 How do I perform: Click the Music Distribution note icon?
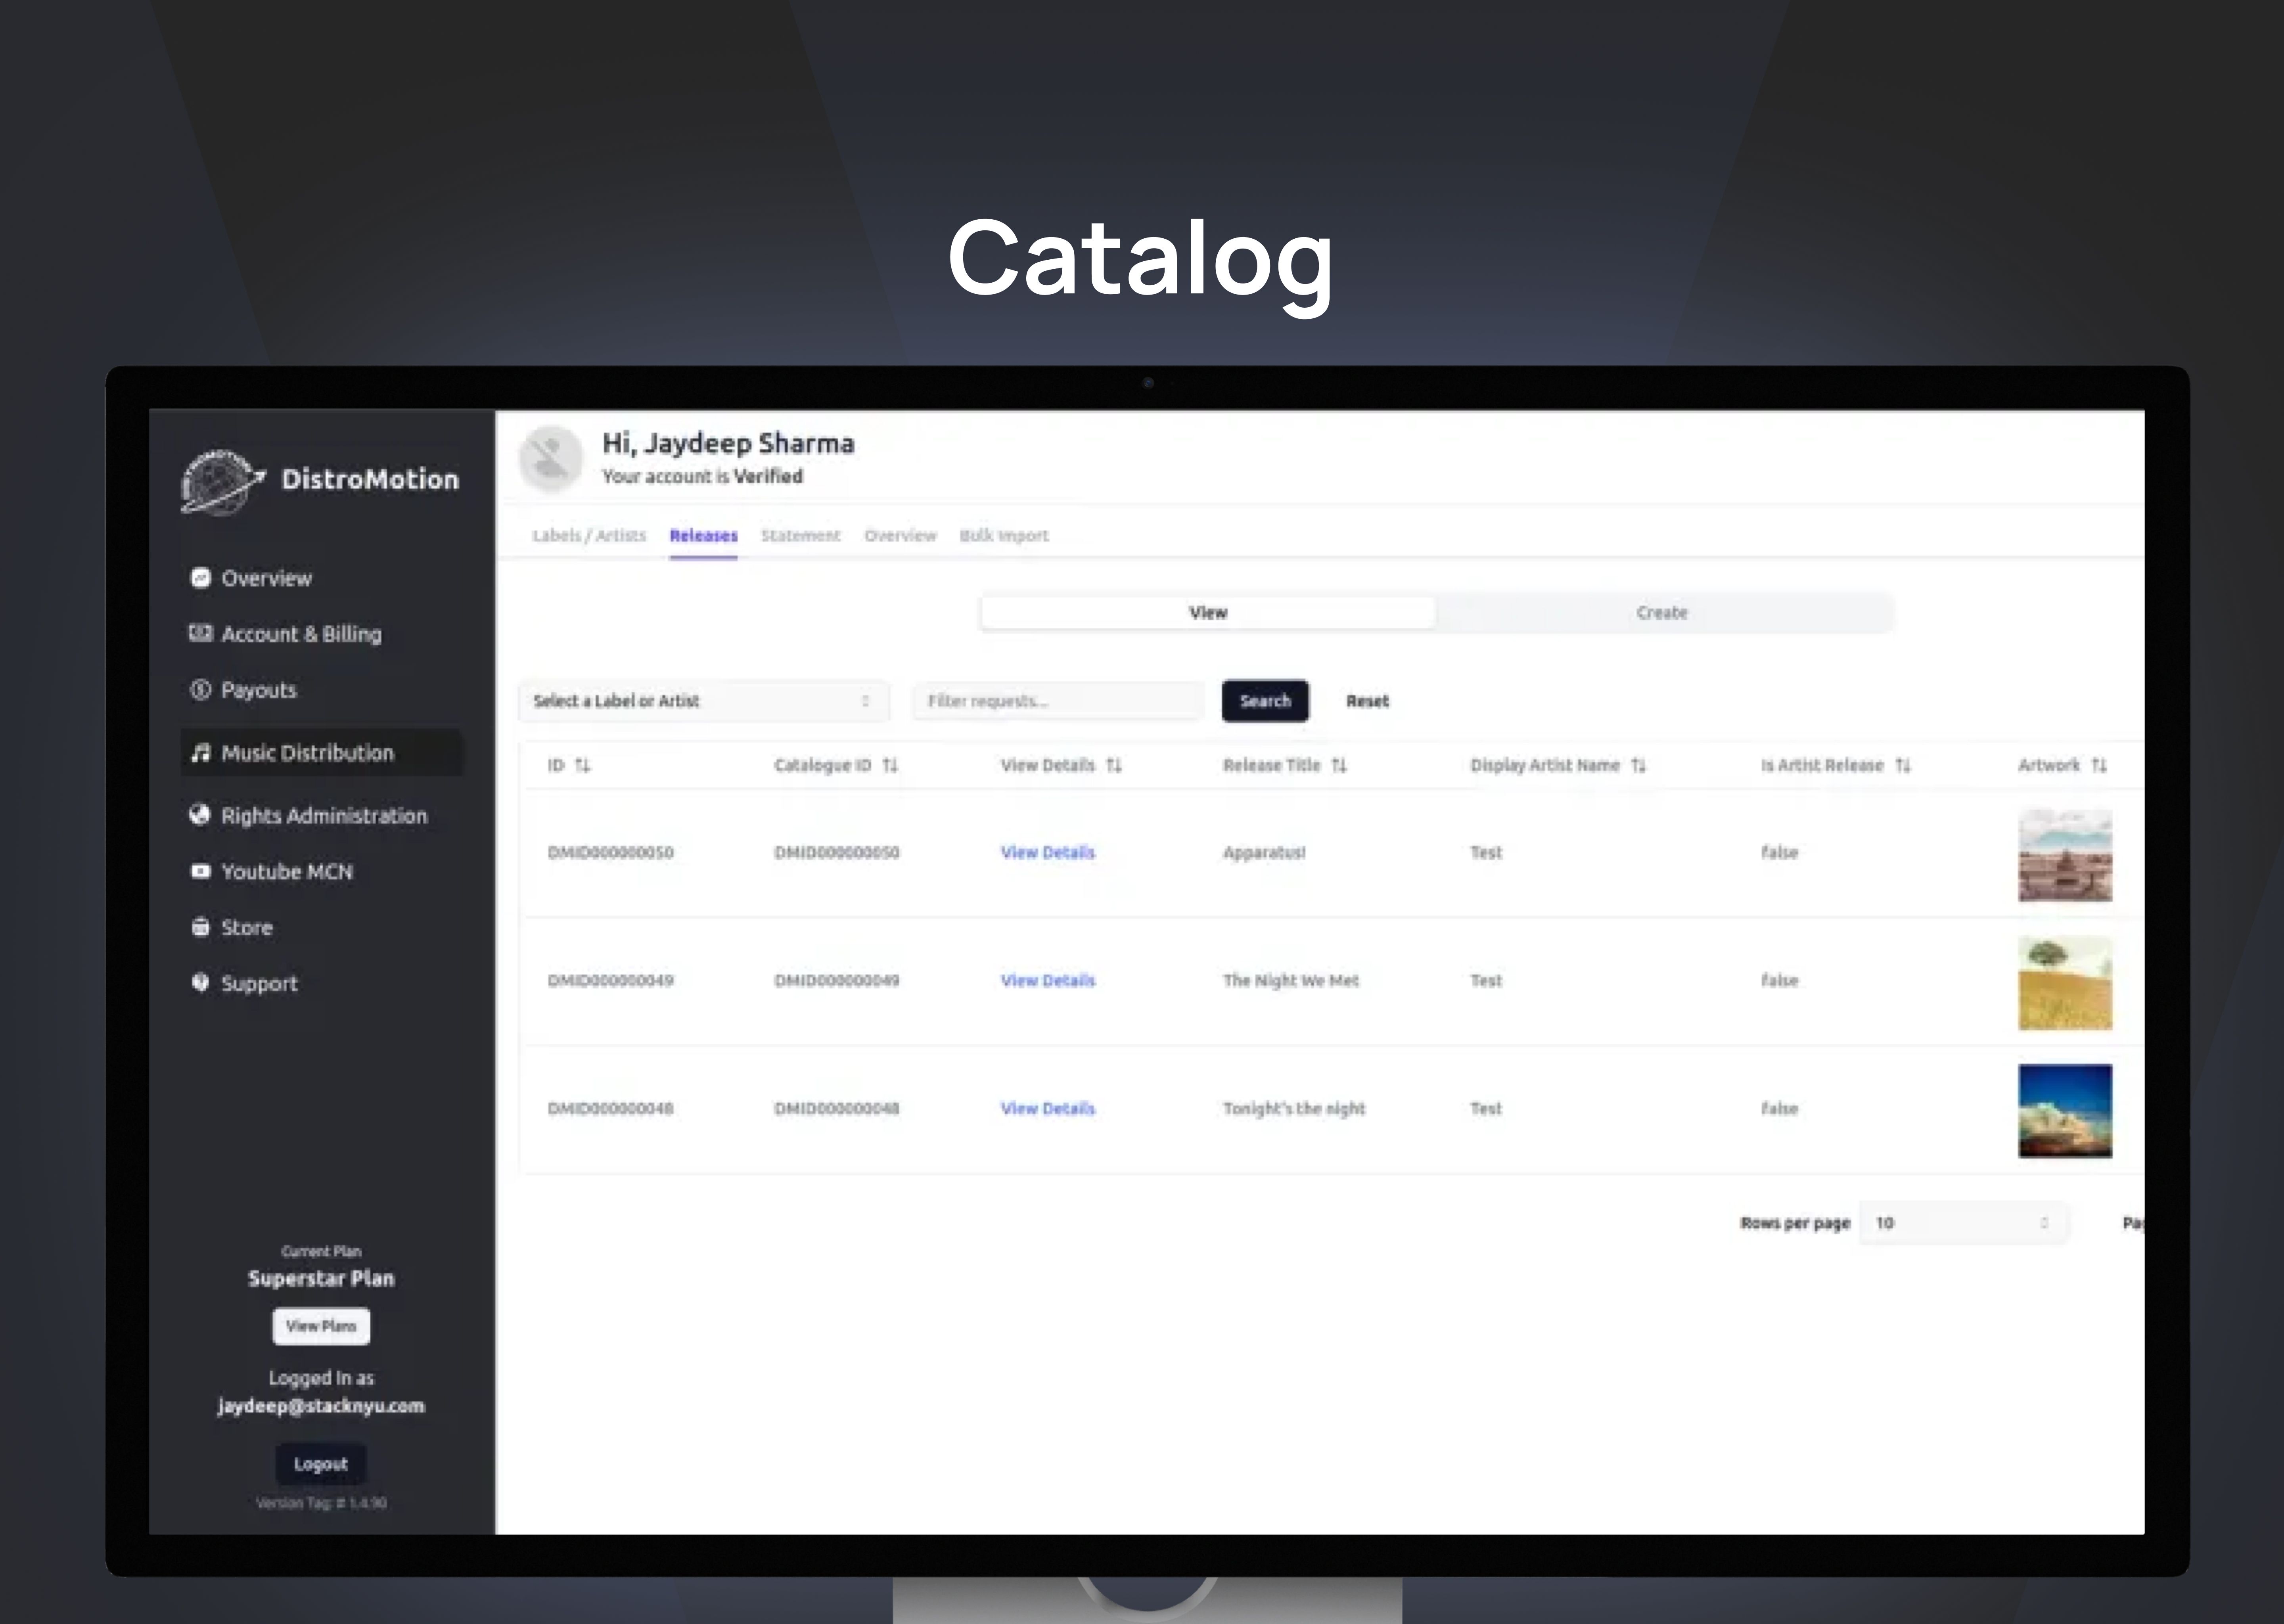[x=201, y=753]
